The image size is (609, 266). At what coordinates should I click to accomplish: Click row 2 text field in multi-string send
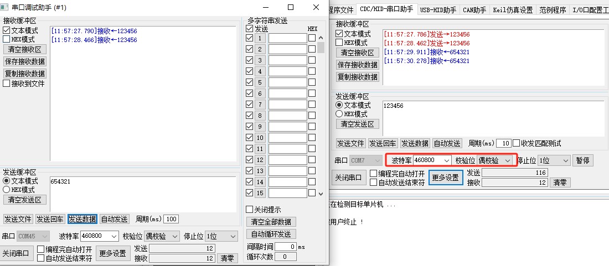(x=287, y=49)
